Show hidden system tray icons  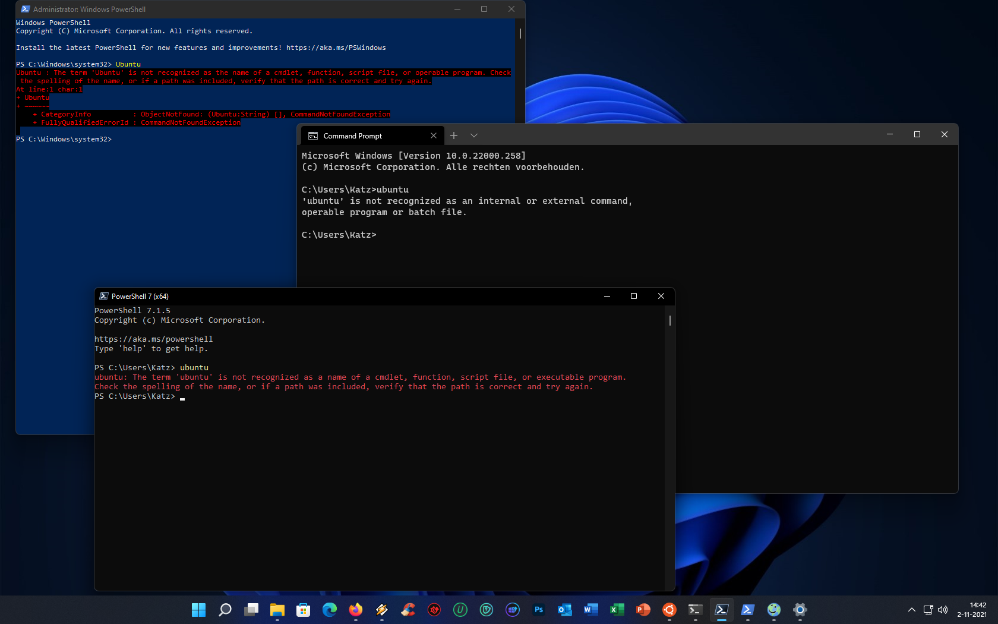[x=912, y=610]
